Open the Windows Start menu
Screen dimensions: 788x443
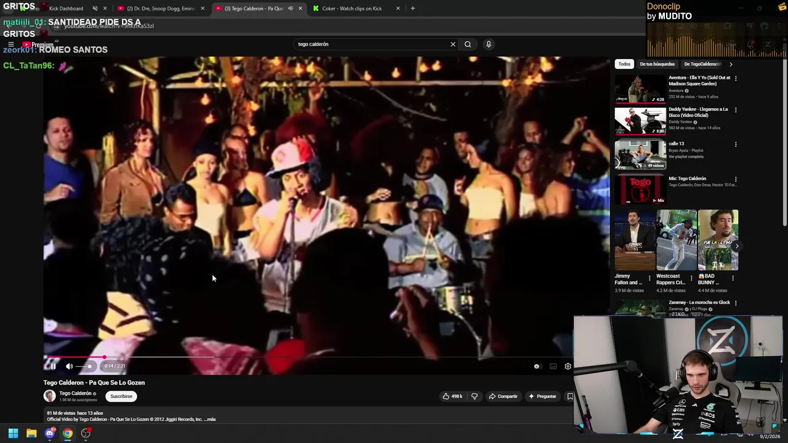[x=13, y=433]
